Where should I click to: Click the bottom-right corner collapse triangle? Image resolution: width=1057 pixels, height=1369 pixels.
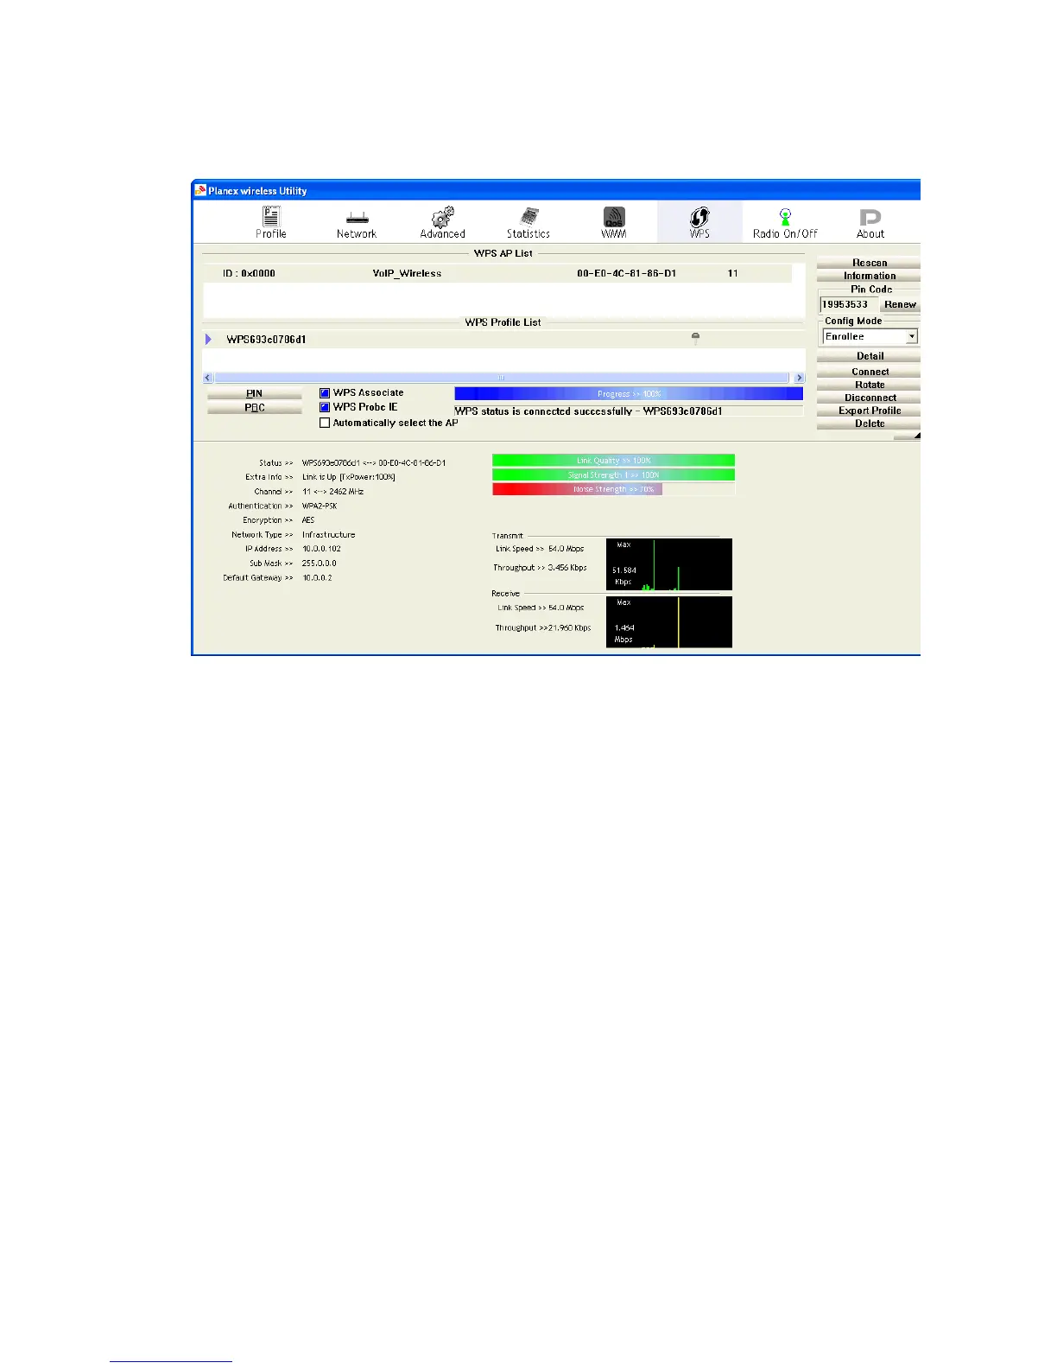(x=916, y=436)
